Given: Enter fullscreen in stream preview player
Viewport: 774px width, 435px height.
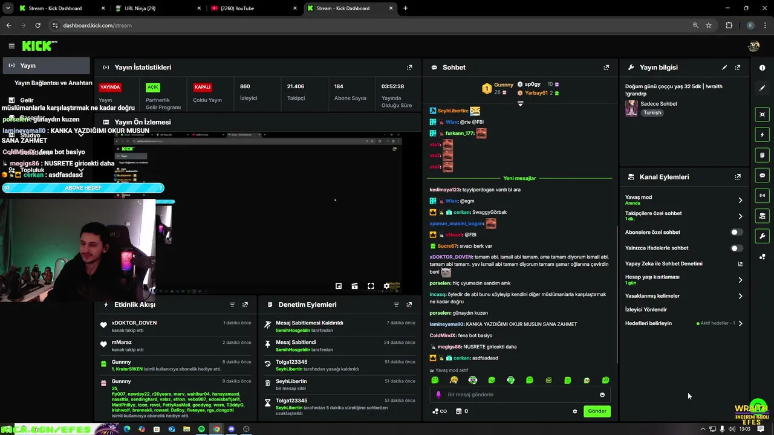Looking at the screenshot, I should pos(371,286).
